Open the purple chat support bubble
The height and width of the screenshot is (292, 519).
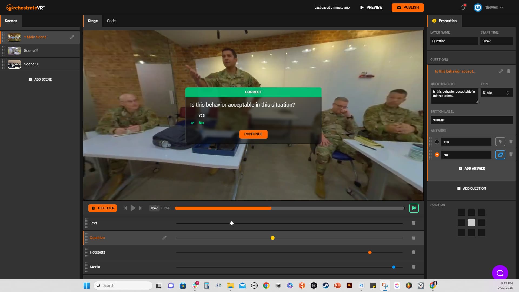point(500,273)
